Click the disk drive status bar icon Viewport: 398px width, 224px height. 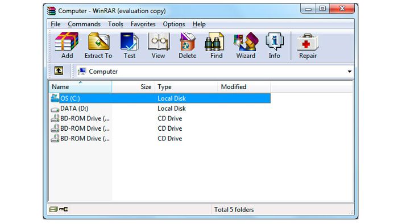pos(53,209)
